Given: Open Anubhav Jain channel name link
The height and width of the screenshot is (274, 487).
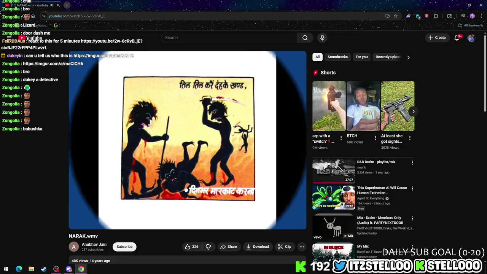Looking at the screenshot, I should point(94,244).
